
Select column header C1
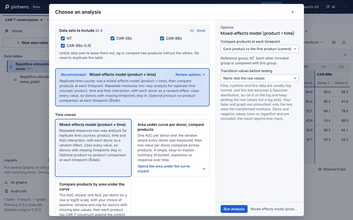point(323,67)
